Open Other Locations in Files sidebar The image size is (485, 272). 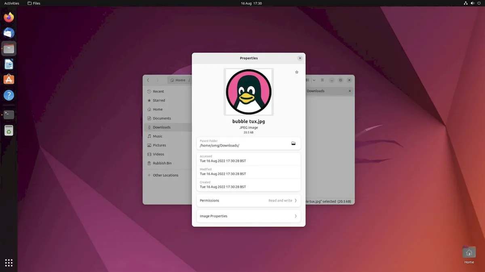pos(167,175)
